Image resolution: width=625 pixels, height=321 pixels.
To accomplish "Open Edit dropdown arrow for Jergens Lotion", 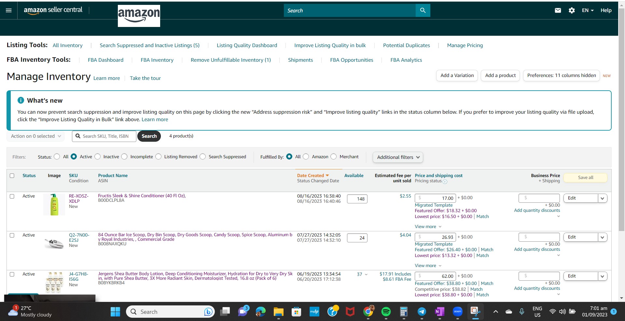I will pyautogui.click(x=603, y=276).
